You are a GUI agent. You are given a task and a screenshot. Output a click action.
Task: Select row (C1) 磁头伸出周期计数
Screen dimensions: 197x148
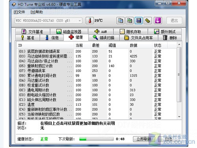[x=97, y=100]
